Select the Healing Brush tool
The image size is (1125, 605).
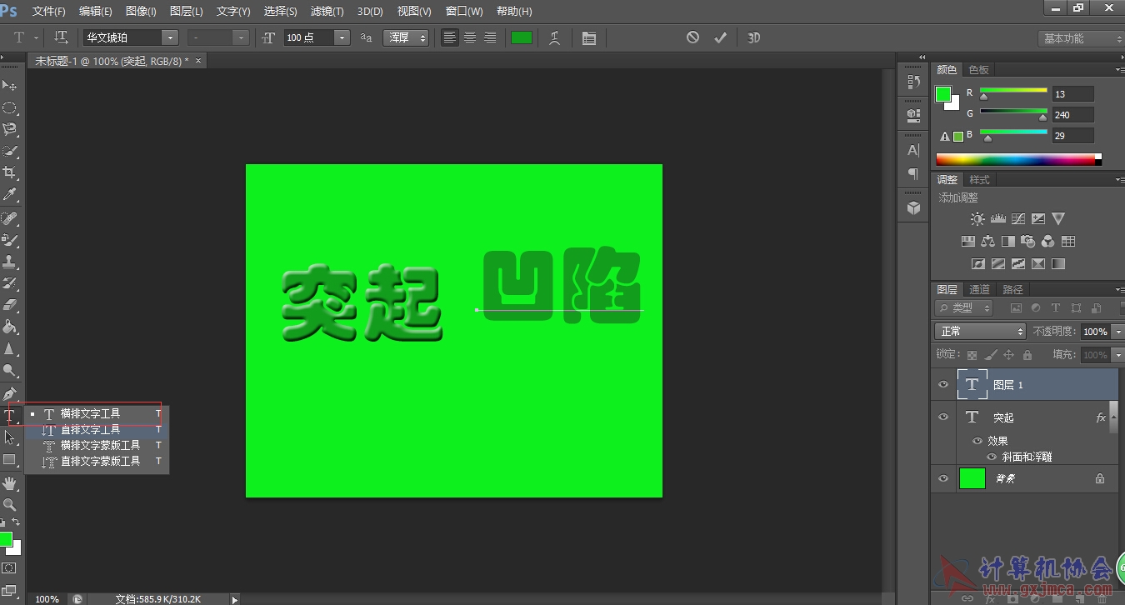[10, 218]
